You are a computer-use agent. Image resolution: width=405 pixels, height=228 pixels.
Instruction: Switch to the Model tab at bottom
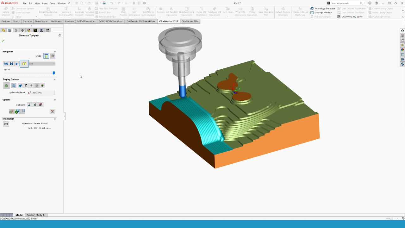19,215
